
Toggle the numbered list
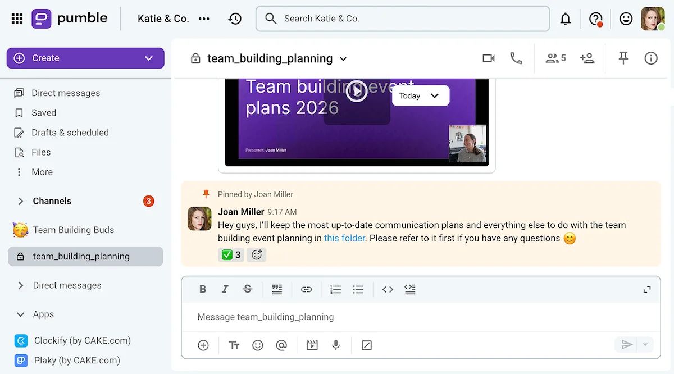pos(335,289)
